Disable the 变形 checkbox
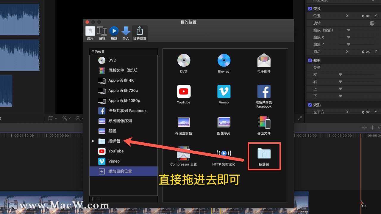Image resolution: width=381 pixels, height=214 pixels. click(310, 105)
